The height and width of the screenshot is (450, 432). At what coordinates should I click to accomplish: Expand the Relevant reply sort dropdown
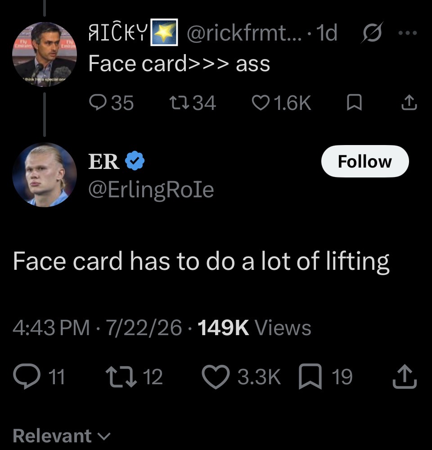coord(62,436)
